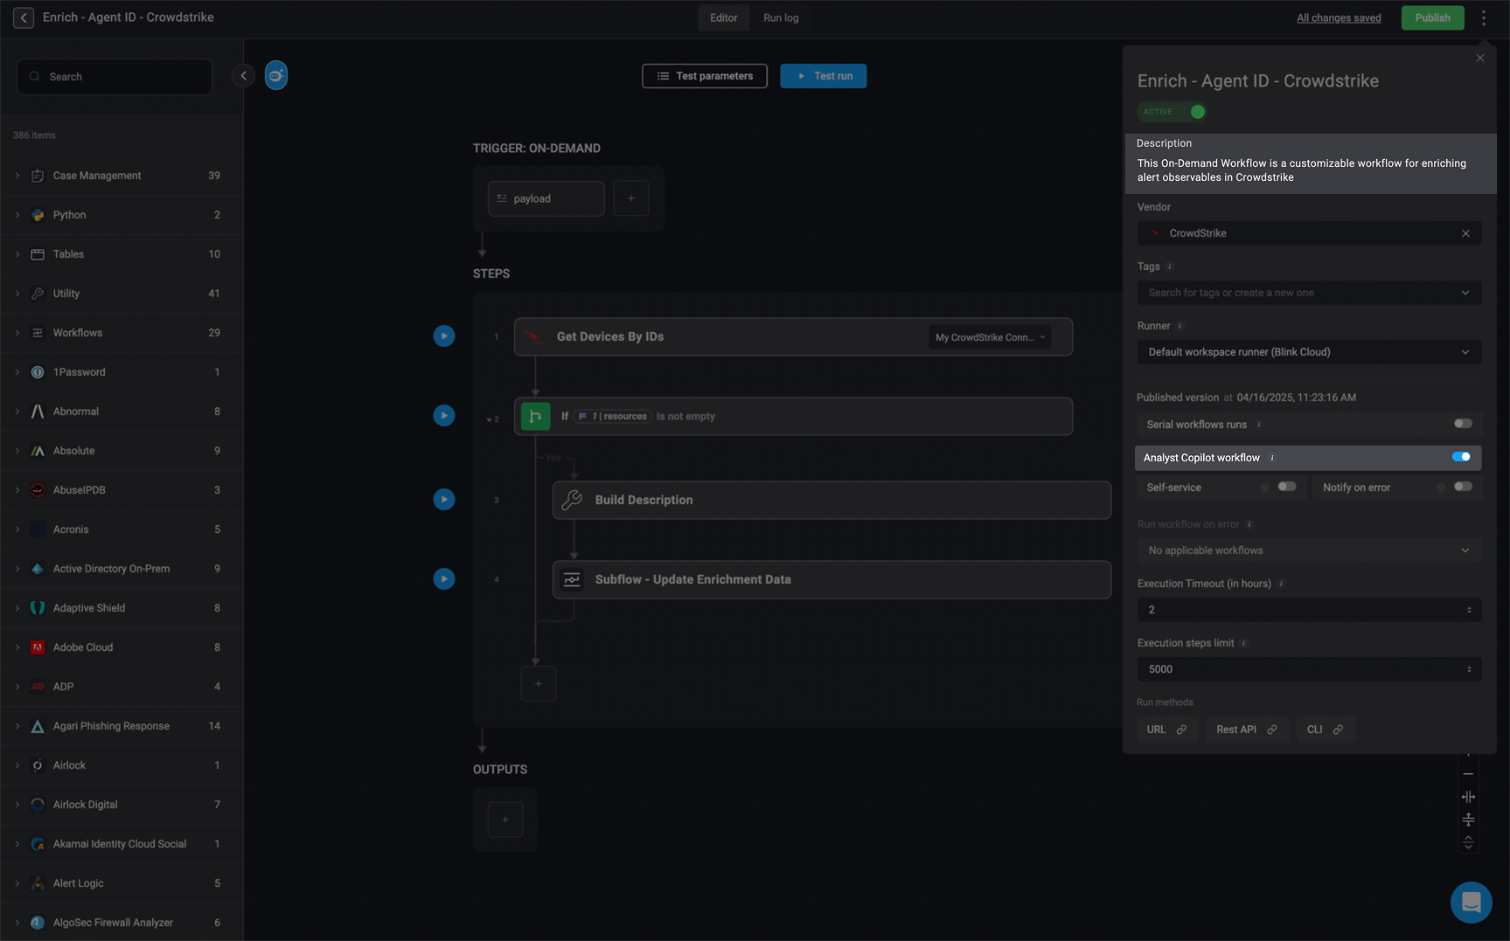1510x941 pixels.
Task: Click the Adobe Cloud category icon
Action: pos(38,647)
